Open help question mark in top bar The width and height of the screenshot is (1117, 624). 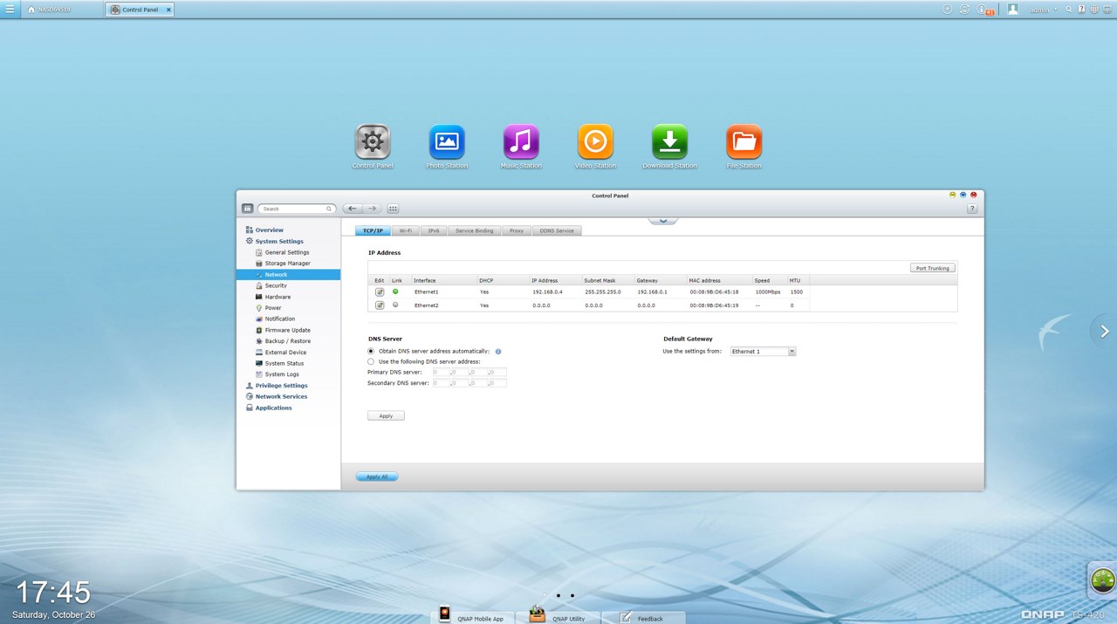[1082, 9]
